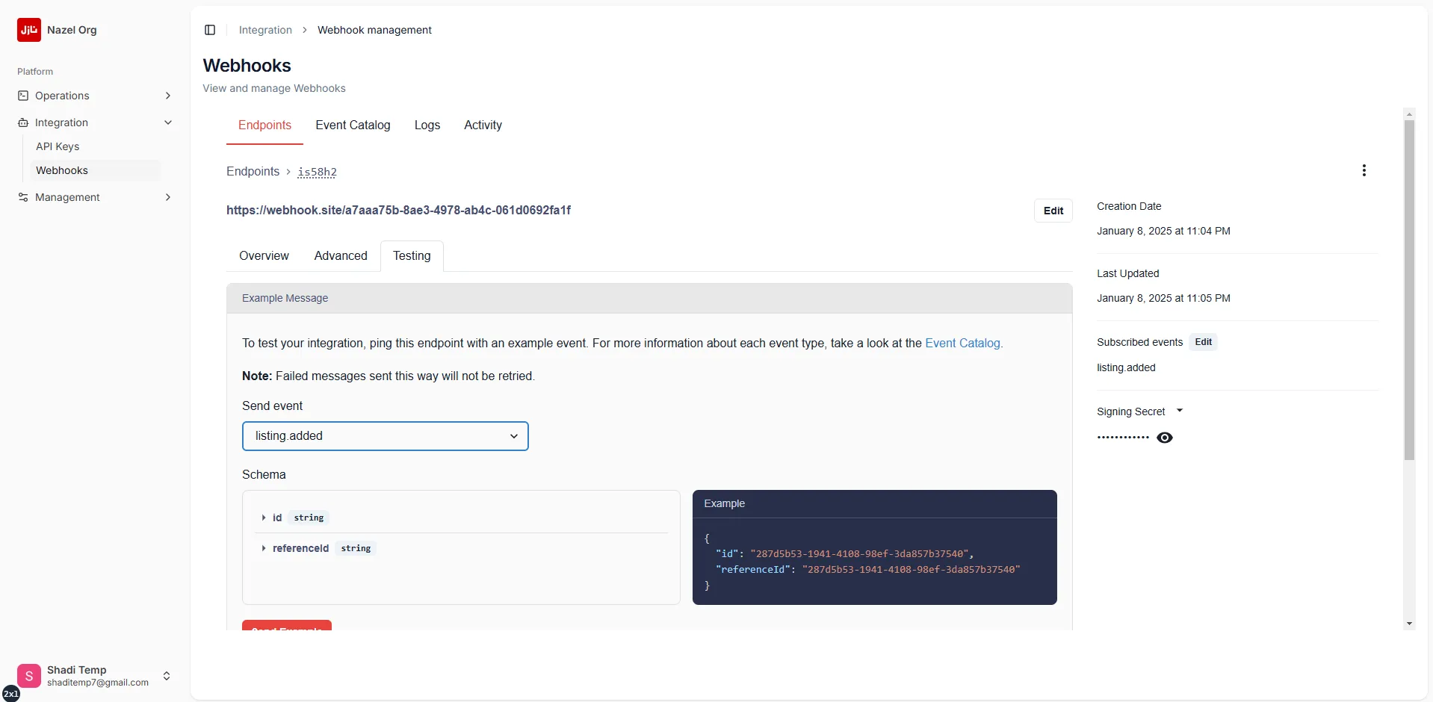Click the account switcher arrows icon
The height and width of the screenshot is (702, 1433).
coord(167,675)
